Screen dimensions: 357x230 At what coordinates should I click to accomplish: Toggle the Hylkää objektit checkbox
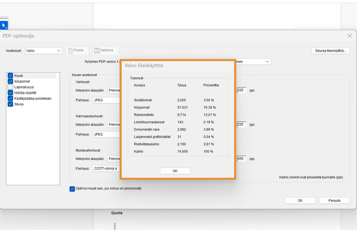pos(10,93)
